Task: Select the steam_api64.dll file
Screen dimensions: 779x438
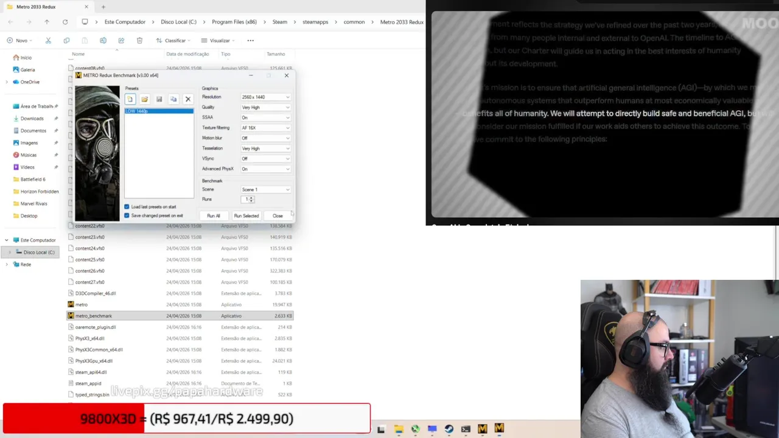Action: (x=180, y=372)
